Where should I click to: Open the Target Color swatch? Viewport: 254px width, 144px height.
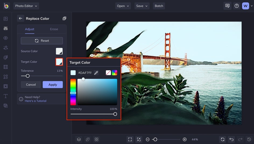[x=59, y=62]
